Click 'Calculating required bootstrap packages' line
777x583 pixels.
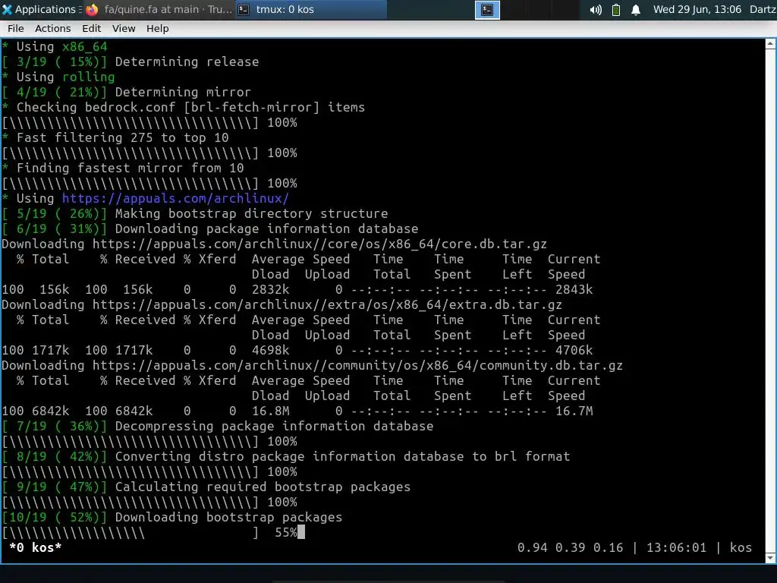(x=206, y=487)
